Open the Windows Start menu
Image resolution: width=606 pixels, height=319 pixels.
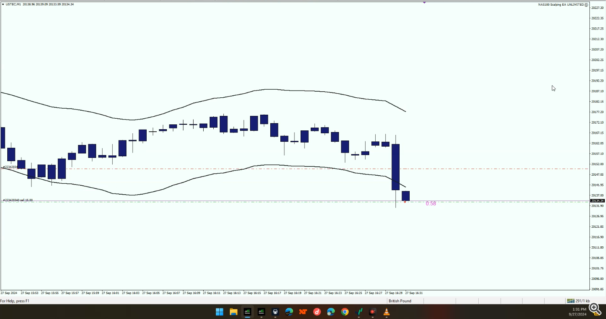219,312
